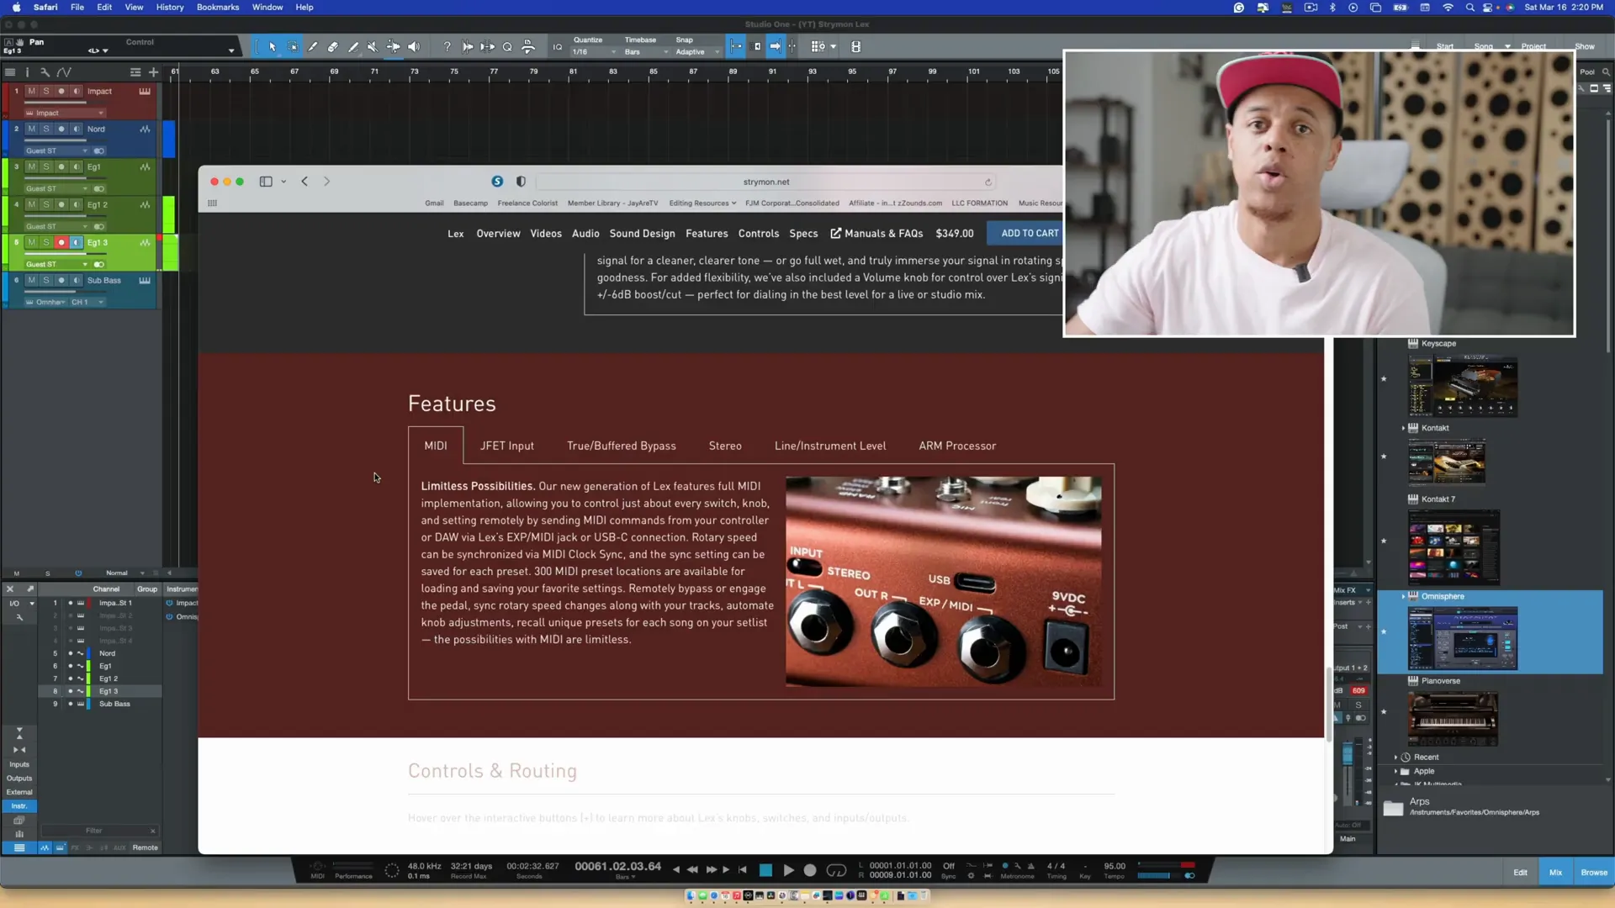This screenshot has height=908, width=1615.
Task: Open the Quantize 1/16 dropdown
Action: (x=595, y=52)
